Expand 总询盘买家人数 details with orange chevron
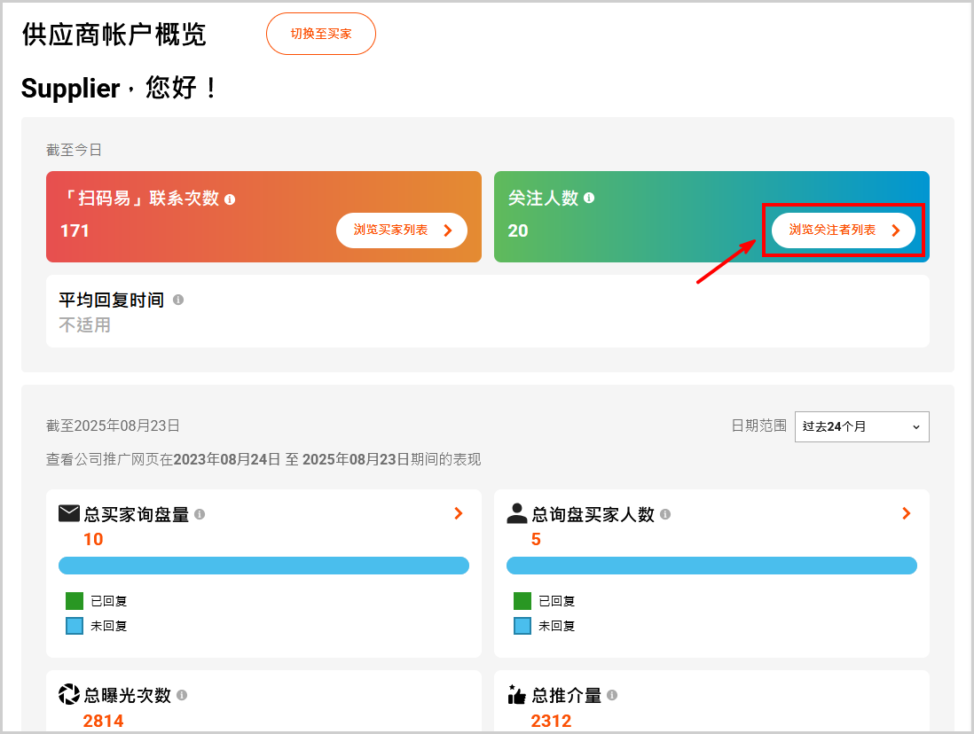The image size is (974, 734). click(907, 513)
